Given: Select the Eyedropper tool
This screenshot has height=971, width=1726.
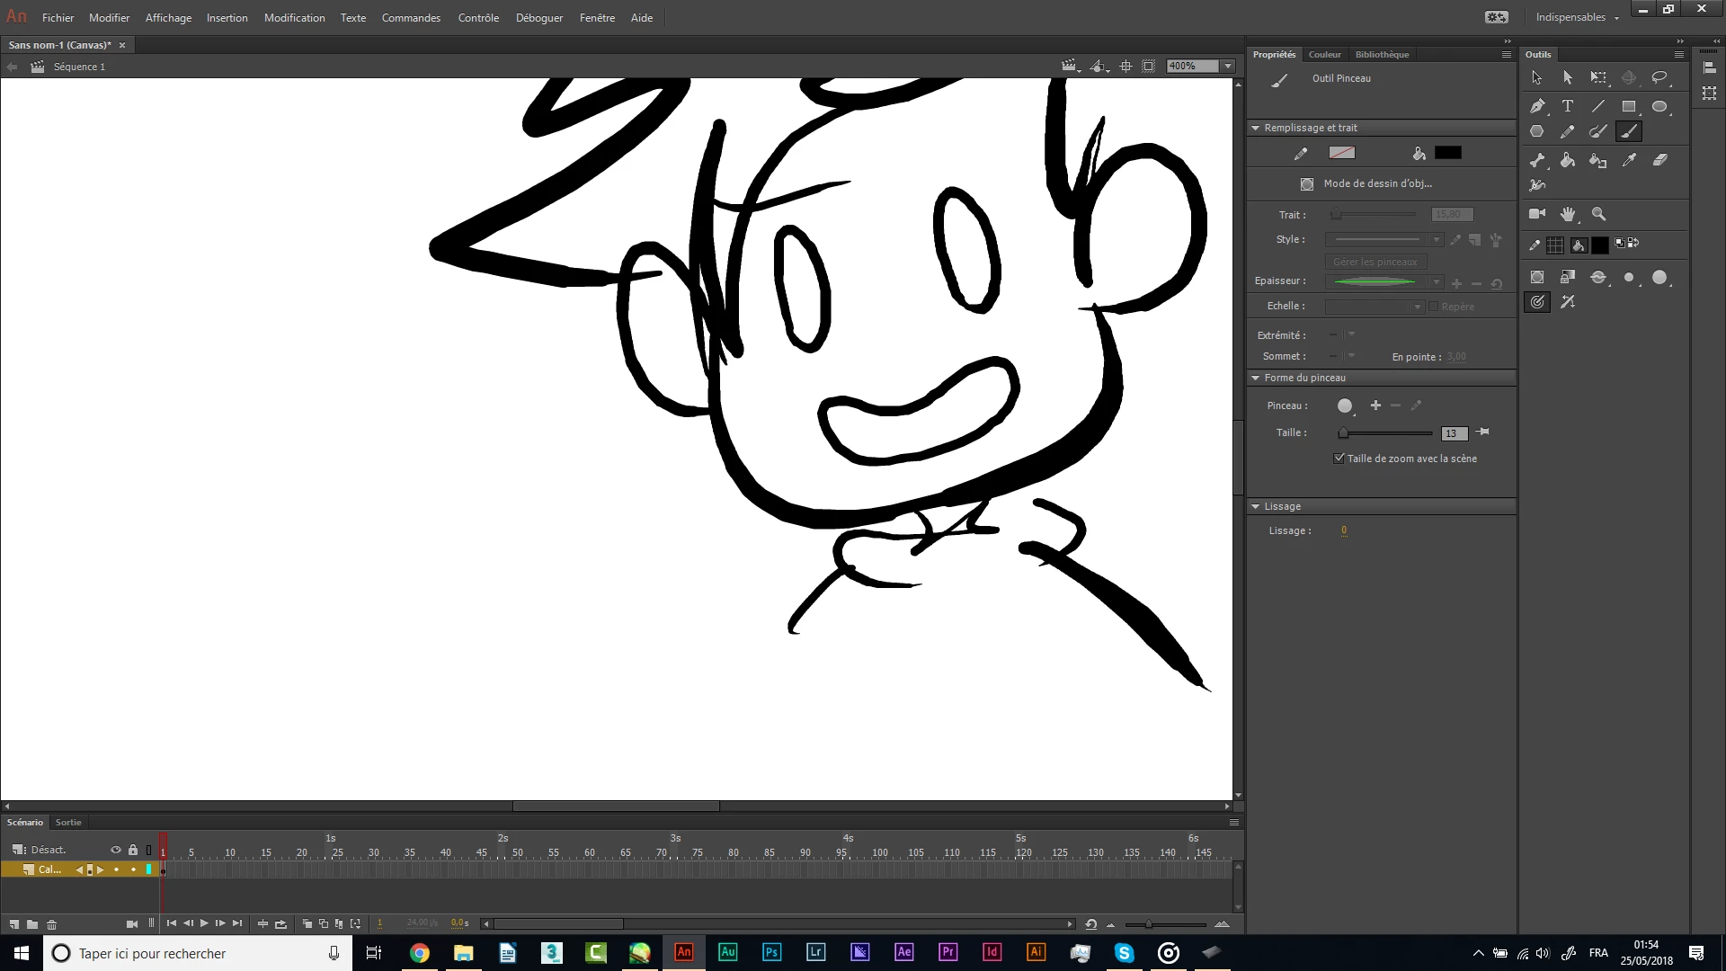Looking at the screenshot, I should [1629, 160].
